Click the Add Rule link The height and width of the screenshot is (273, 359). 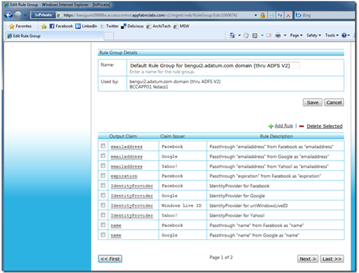pyautogui.click(x=283, y=126)
